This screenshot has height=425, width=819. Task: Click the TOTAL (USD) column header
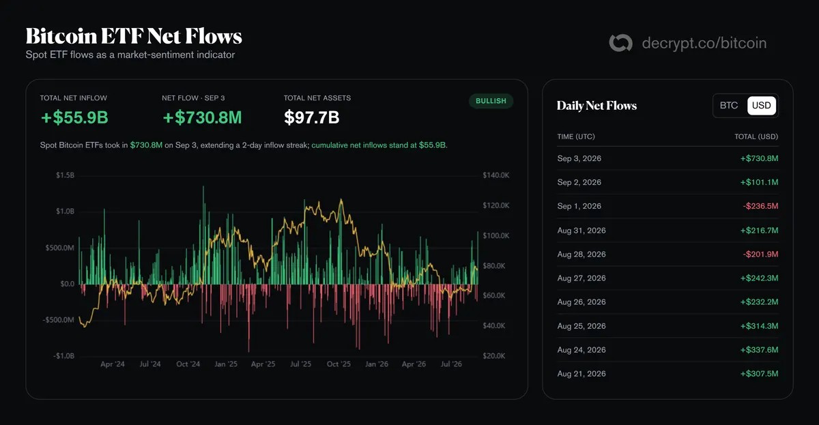(756, 136)
